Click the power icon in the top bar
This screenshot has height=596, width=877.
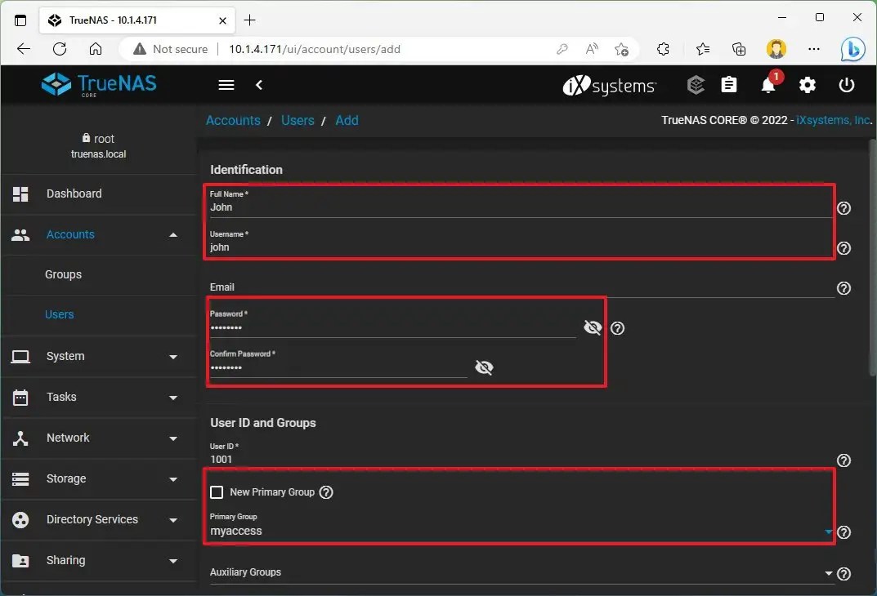pyautogui.click(x=847, y=85)
